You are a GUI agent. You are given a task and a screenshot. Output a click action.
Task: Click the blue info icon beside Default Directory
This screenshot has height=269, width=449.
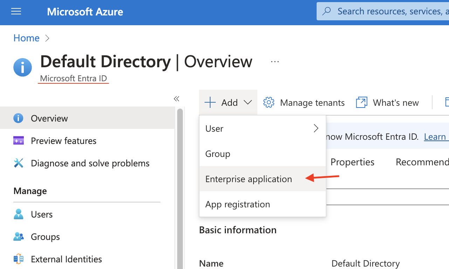pos(22,67)
